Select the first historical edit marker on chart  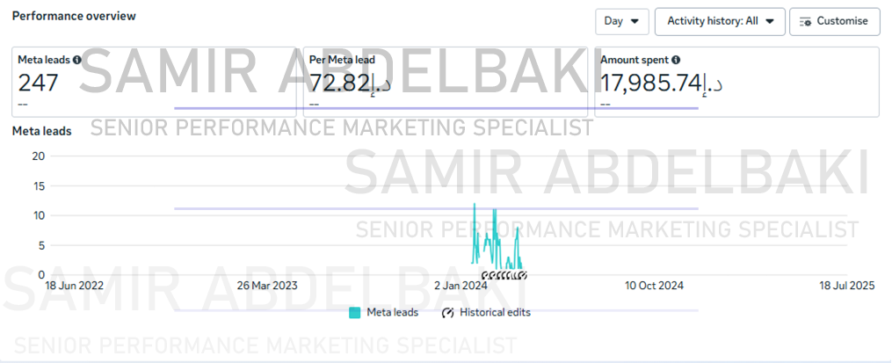click(485, 276)
